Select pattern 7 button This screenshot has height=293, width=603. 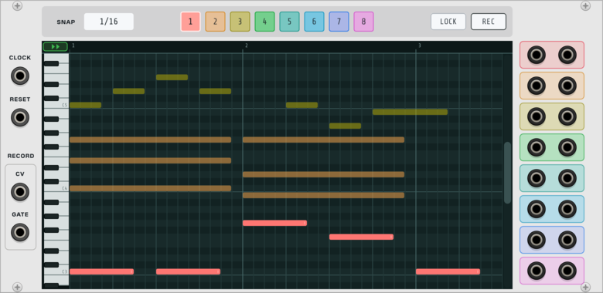339,22
